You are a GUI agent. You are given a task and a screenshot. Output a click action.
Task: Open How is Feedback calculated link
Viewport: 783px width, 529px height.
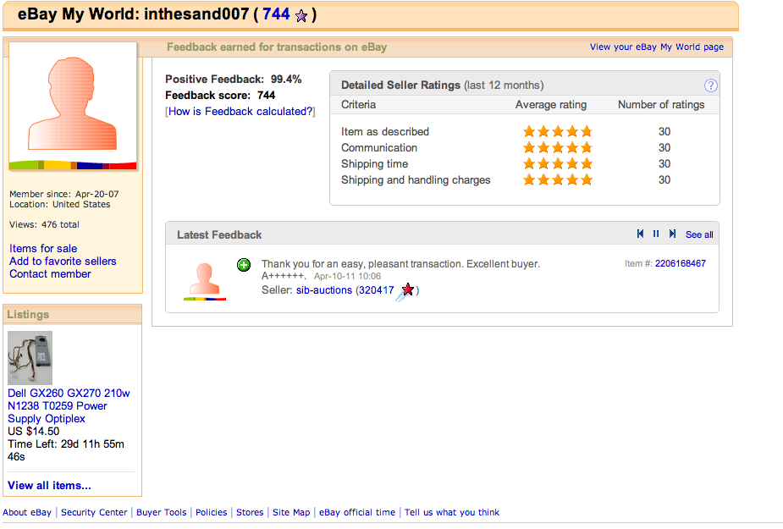(x=240, y=112)
